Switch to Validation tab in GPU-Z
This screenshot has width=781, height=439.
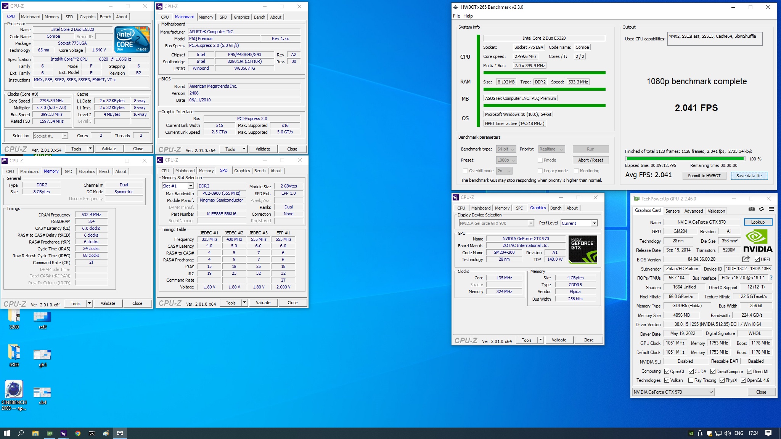[x=716, y=211]
